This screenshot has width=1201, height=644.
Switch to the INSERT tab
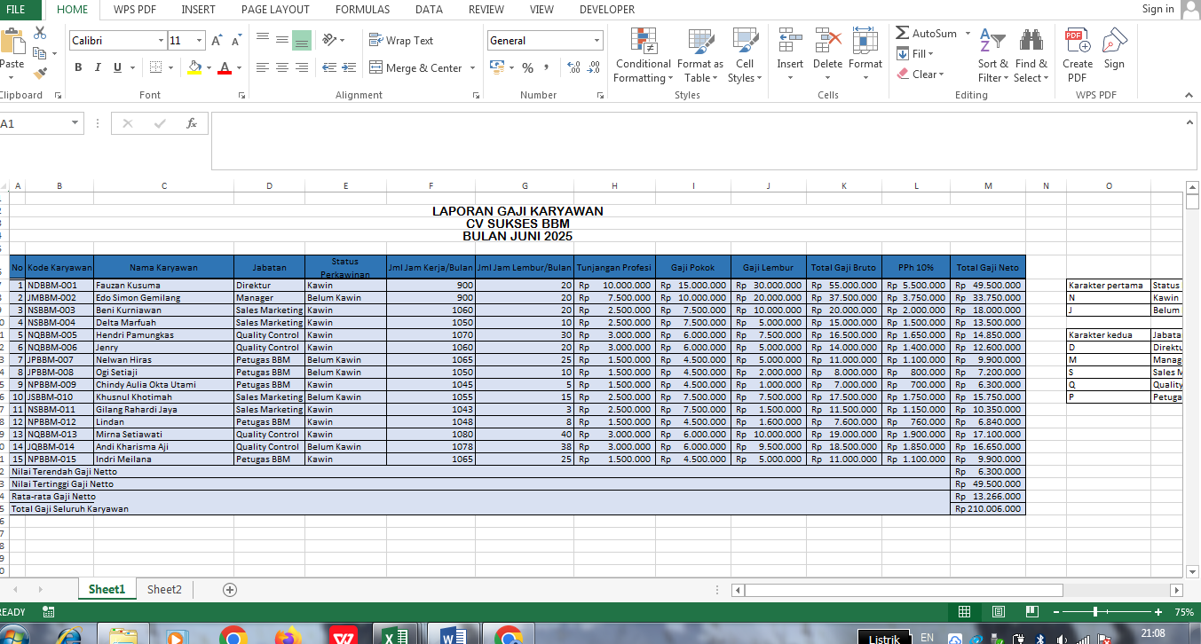coord(198,10)
